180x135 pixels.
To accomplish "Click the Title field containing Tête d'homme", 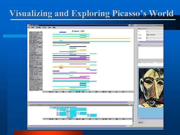I will pyautogui.click(x=155, y=35).
